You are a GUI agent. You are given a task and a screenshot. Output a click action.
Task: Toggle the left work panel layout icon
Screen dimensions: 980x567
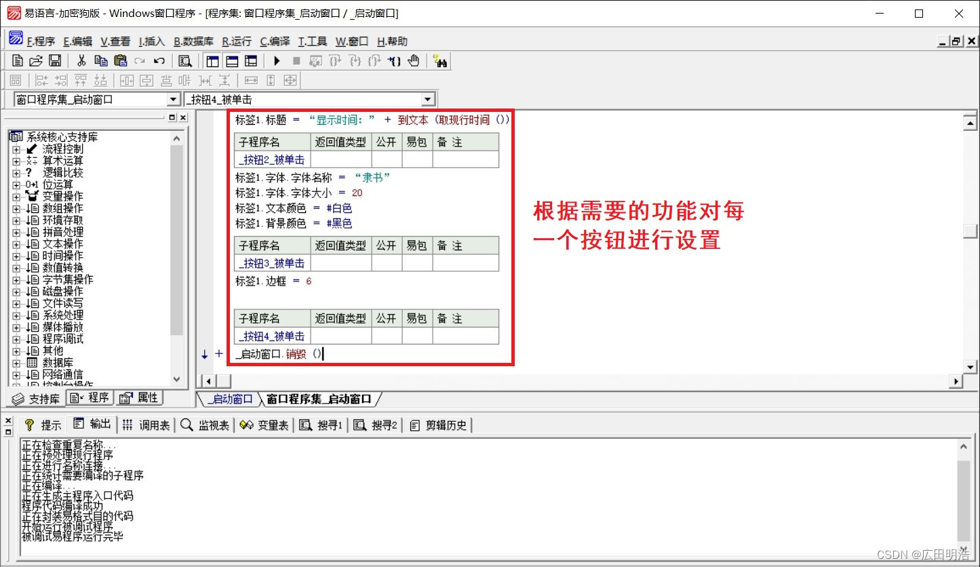(x=212, y=61)
